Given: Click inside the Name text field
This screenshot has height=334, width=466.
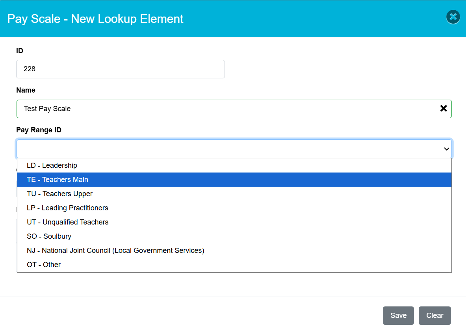Looking at the screenshot, I should [228, 109].
